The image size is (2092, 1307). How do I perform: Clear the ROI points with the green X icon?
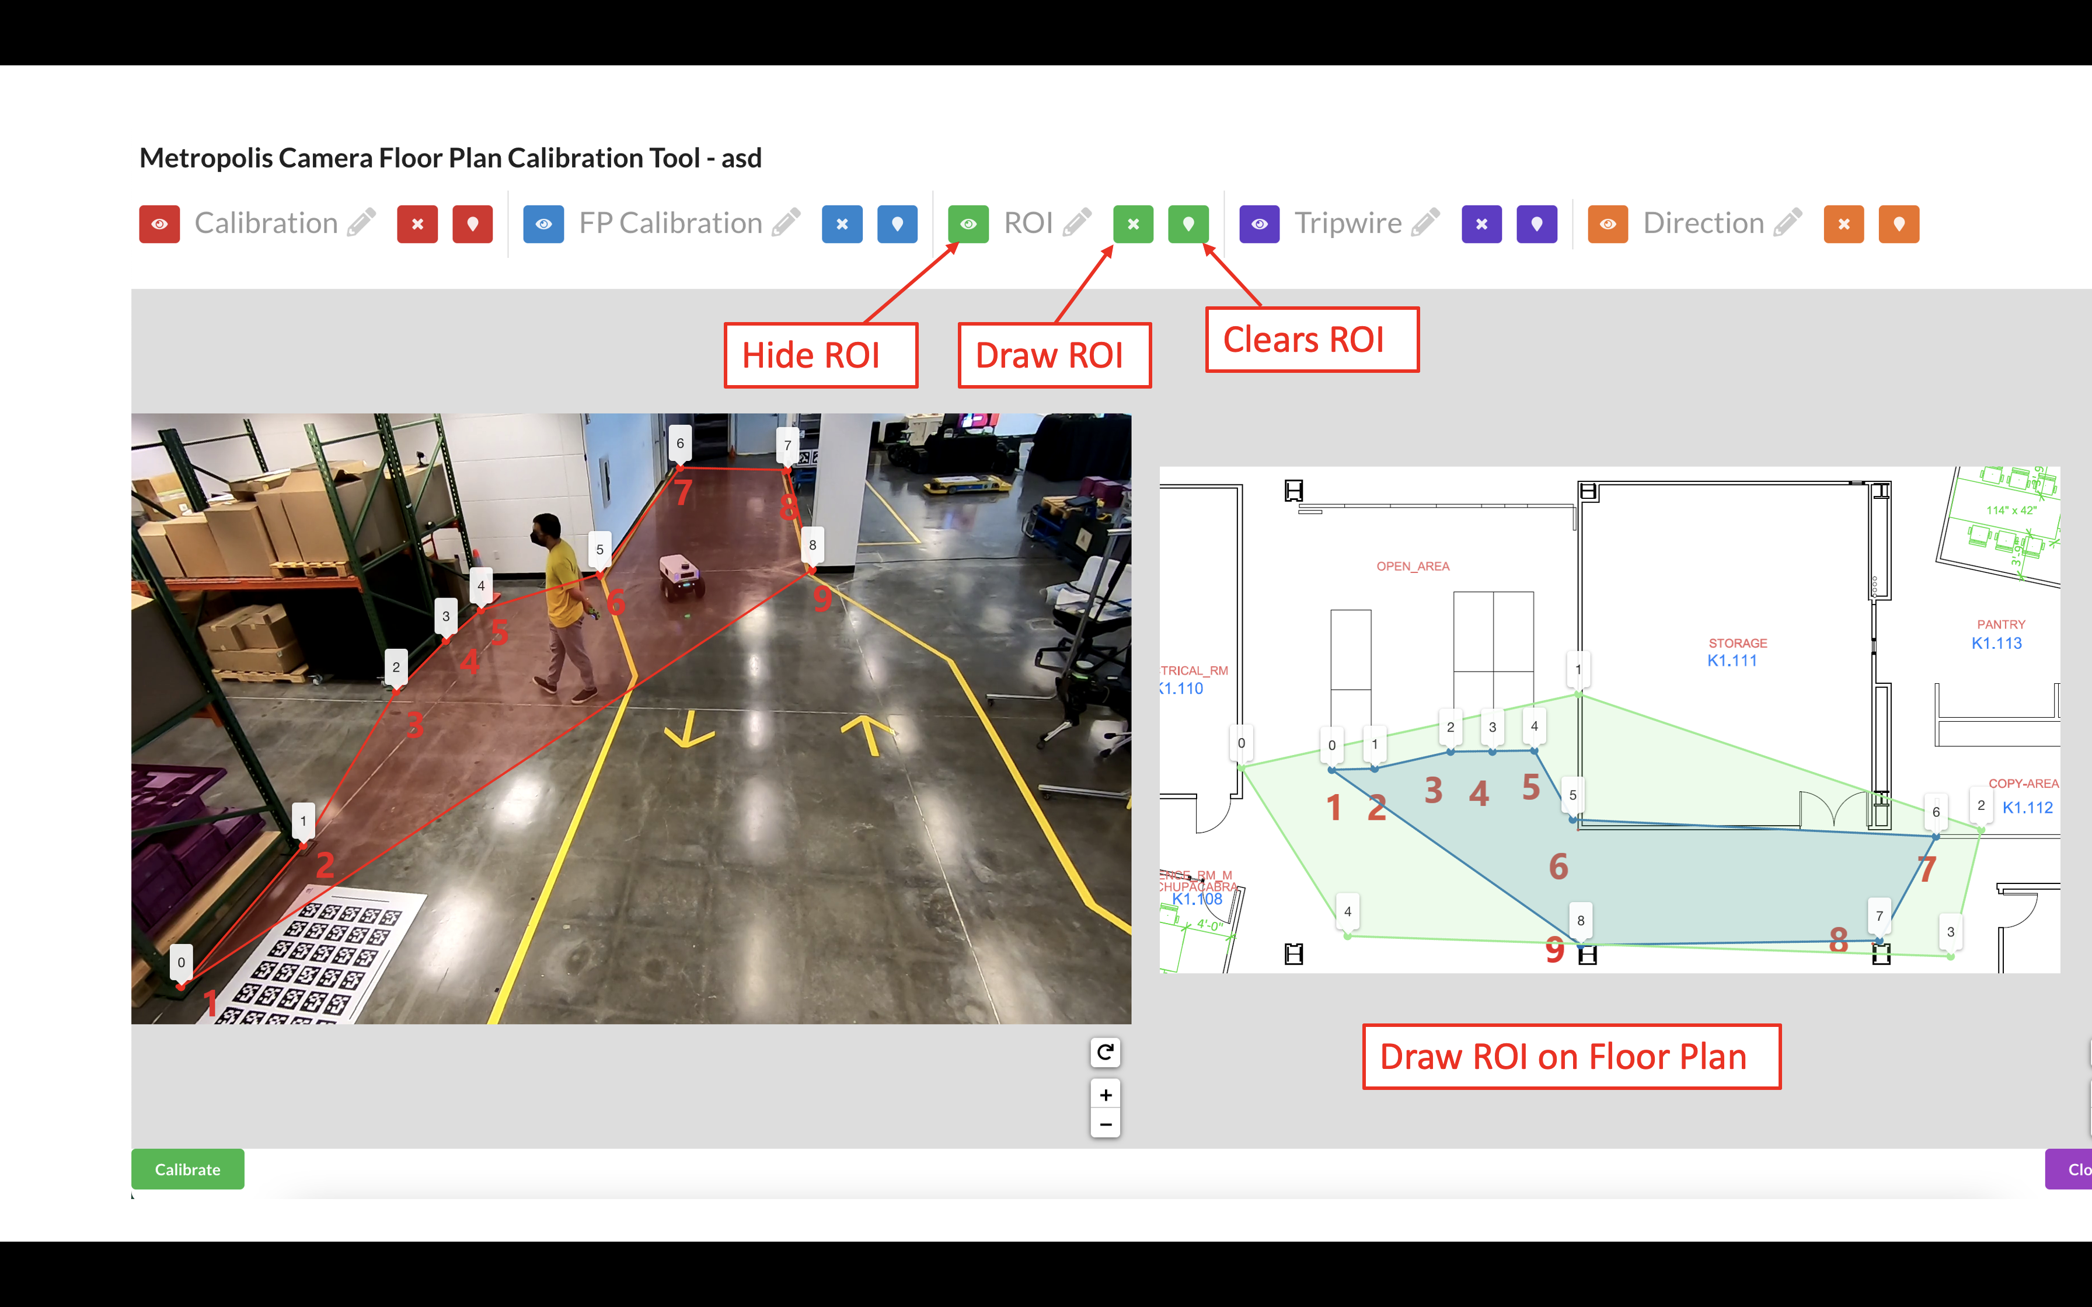tap(1132, 224)
